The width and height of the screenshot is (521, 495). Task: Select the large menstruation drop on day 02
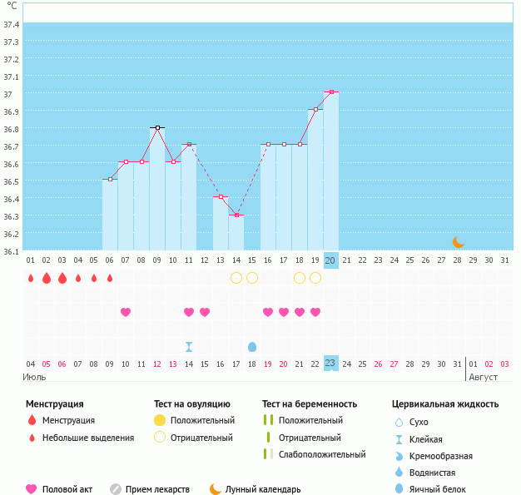pyautogui.click(x=47, y=278)
